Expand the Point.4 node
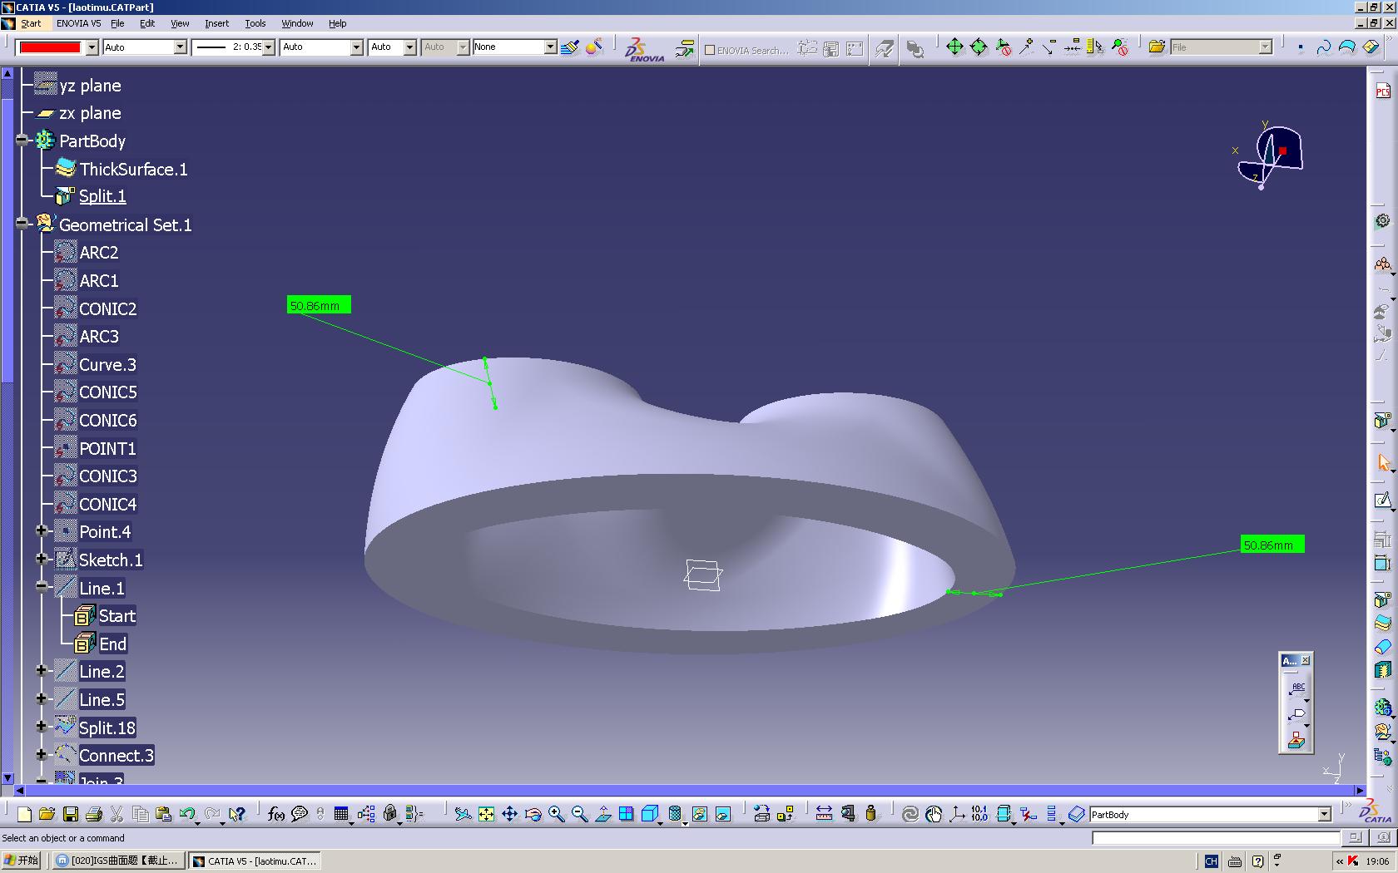This screenshot has height=873, width=1398. (42, 530)
